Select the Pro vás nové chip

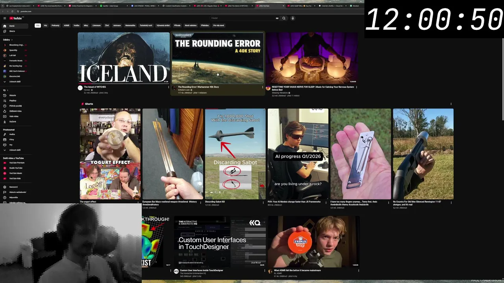point(219,26)
